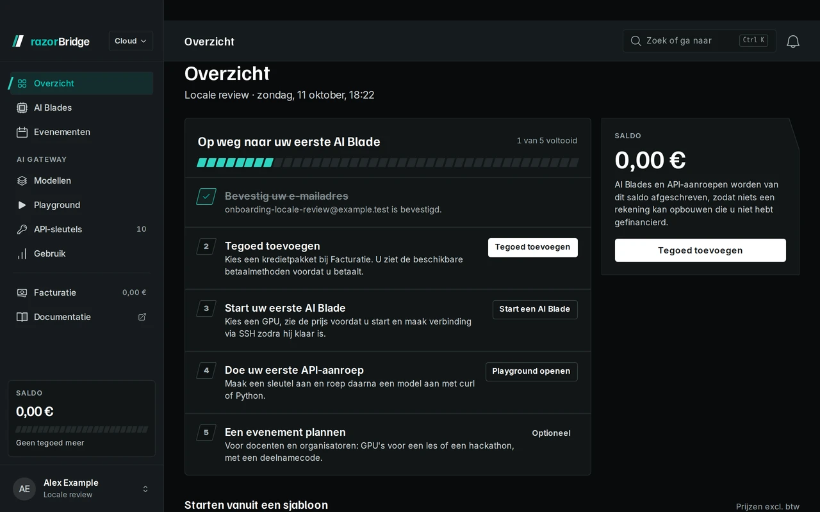Screen dimensions: 820x512
Task: Open Evenementen from the sidebar
Action: [81, 132]
